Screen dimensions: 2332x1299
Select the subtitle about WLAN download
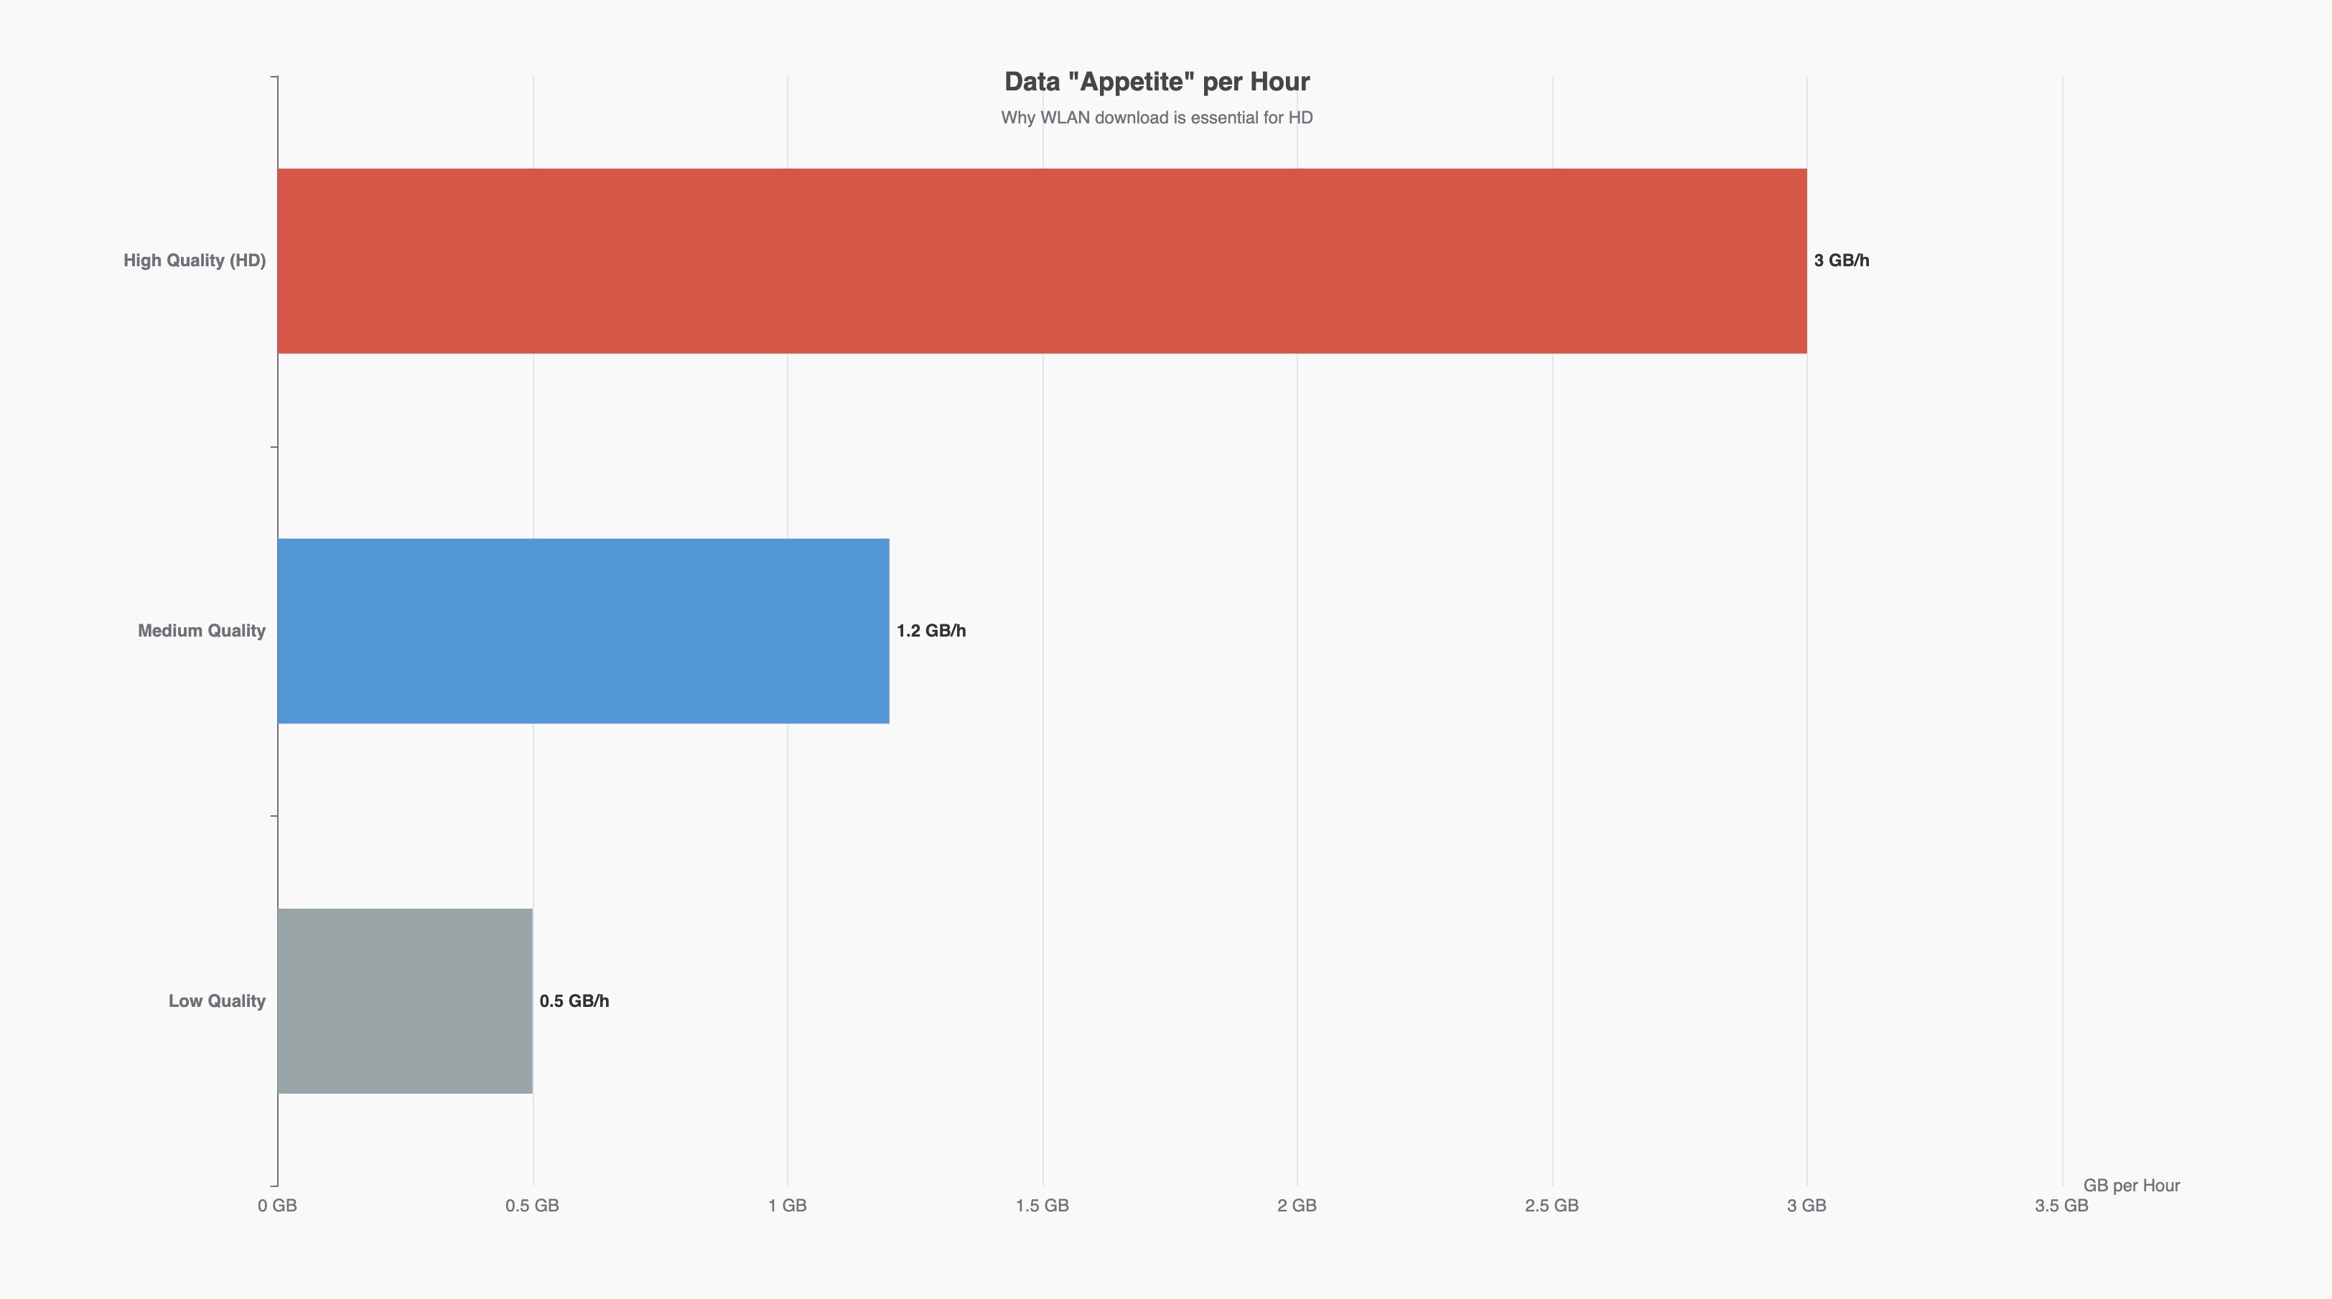click(1157, 118)
